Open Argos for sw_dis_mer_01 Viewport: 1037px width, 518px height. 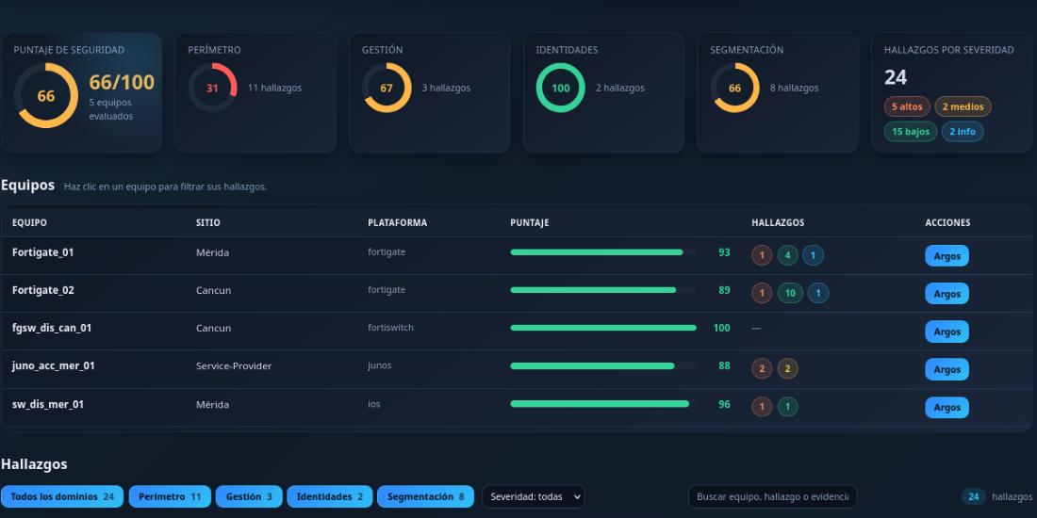pos(946,408)
